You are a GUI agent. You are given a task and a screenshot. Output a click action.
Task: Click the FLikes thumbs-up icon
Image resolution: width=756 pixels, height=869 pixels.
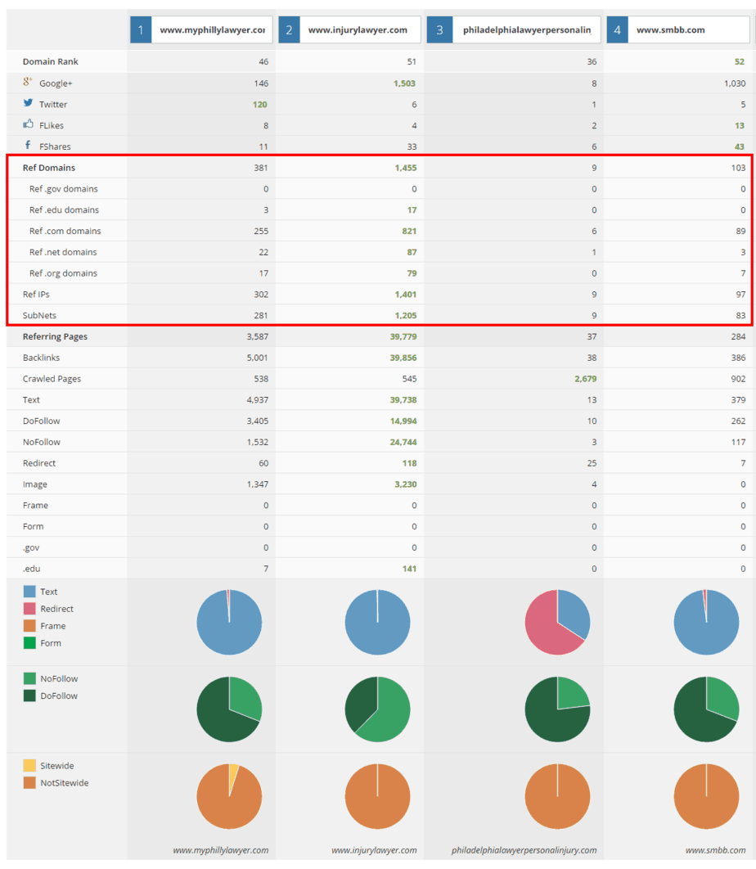click(x=28, y=124)
